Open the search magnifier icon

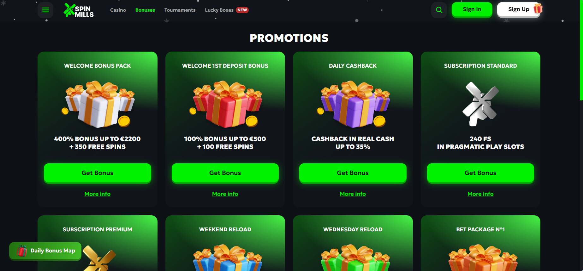439,10
